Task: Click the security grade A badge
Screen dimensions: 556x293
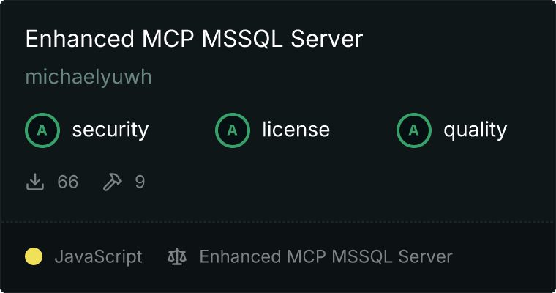Action: point(42,130)
